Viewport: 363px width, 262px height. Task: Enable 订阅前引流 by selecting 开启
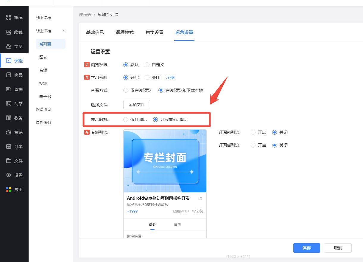tap(253, 132)
